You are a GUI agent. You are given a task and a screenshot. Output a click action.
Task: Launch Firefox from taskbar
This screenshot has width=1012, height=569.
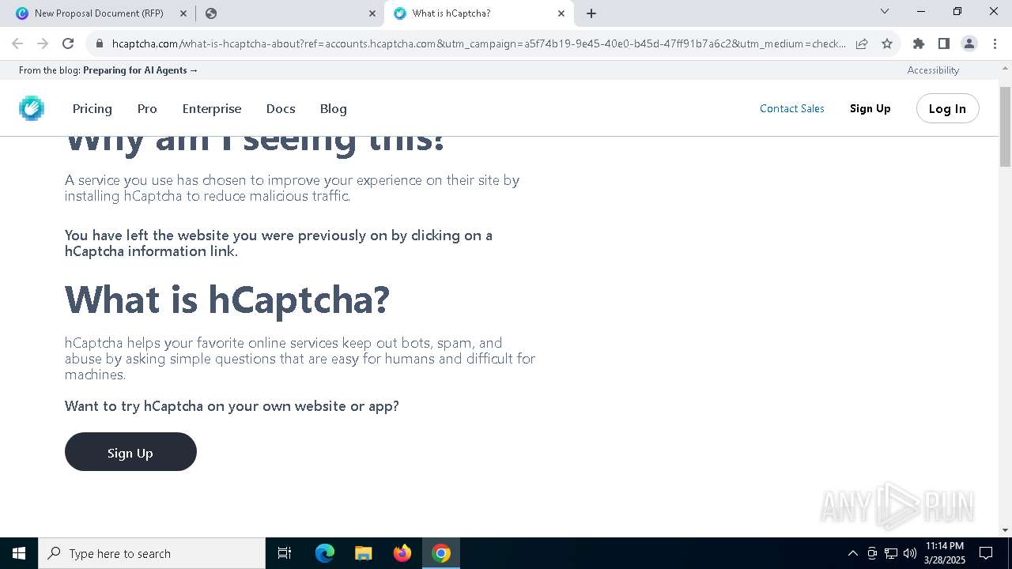point(402,553)
